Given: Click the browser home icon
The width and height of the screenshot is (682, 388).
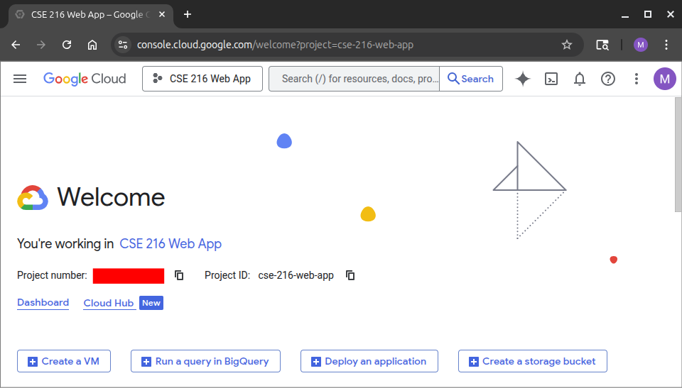Looking at the screenshot, I should pyautogui.click(x=92, y=45).
